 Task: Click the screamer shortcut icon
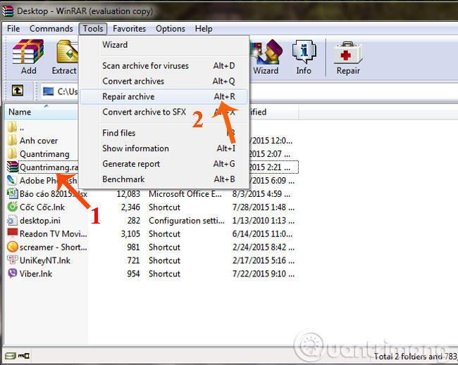(x=12, y=247)
